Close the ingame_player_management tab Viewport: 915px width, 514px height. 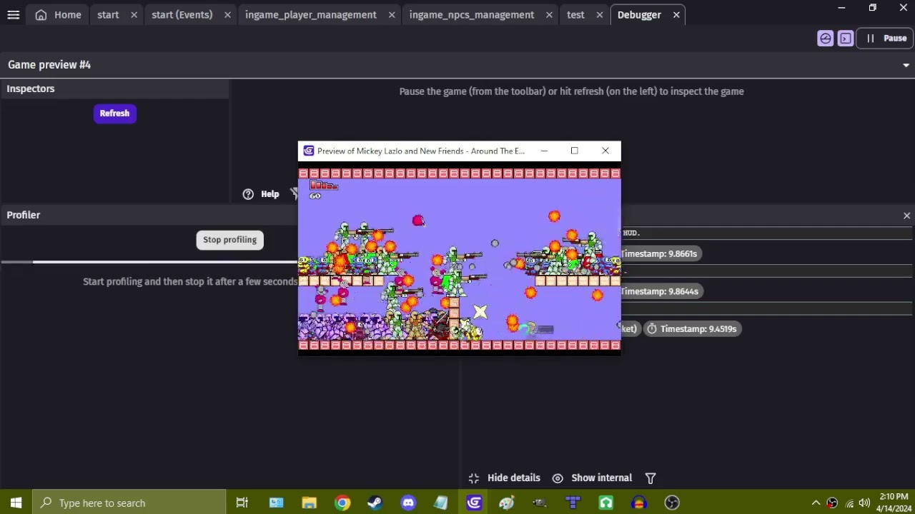pyautogui.click(x=392, y=15)
